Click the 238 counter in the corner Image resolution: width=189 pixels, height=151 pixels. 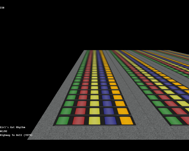click(x=2, y=8)
